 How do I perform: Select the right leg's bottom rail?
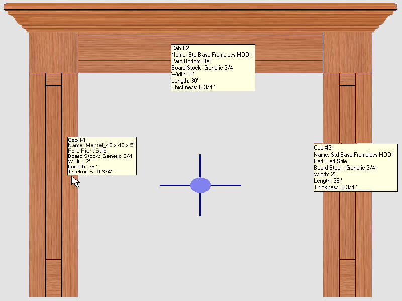(x=347, y=277)
